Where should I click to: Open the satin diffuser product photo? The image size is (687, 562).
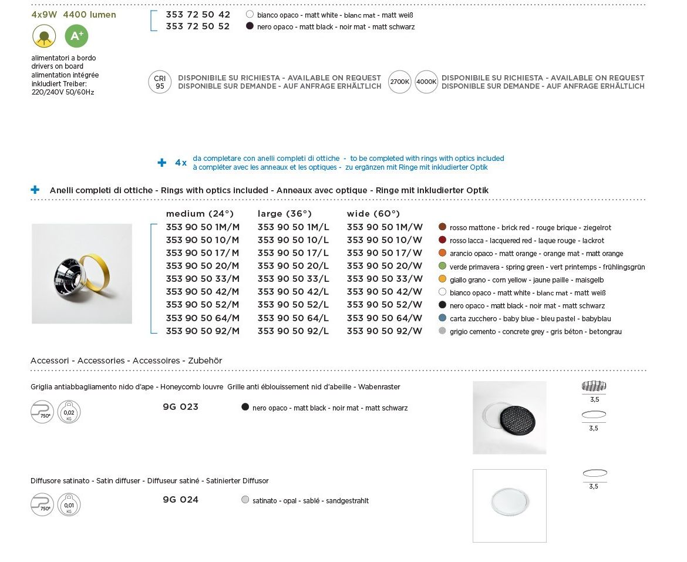point(509,506)
